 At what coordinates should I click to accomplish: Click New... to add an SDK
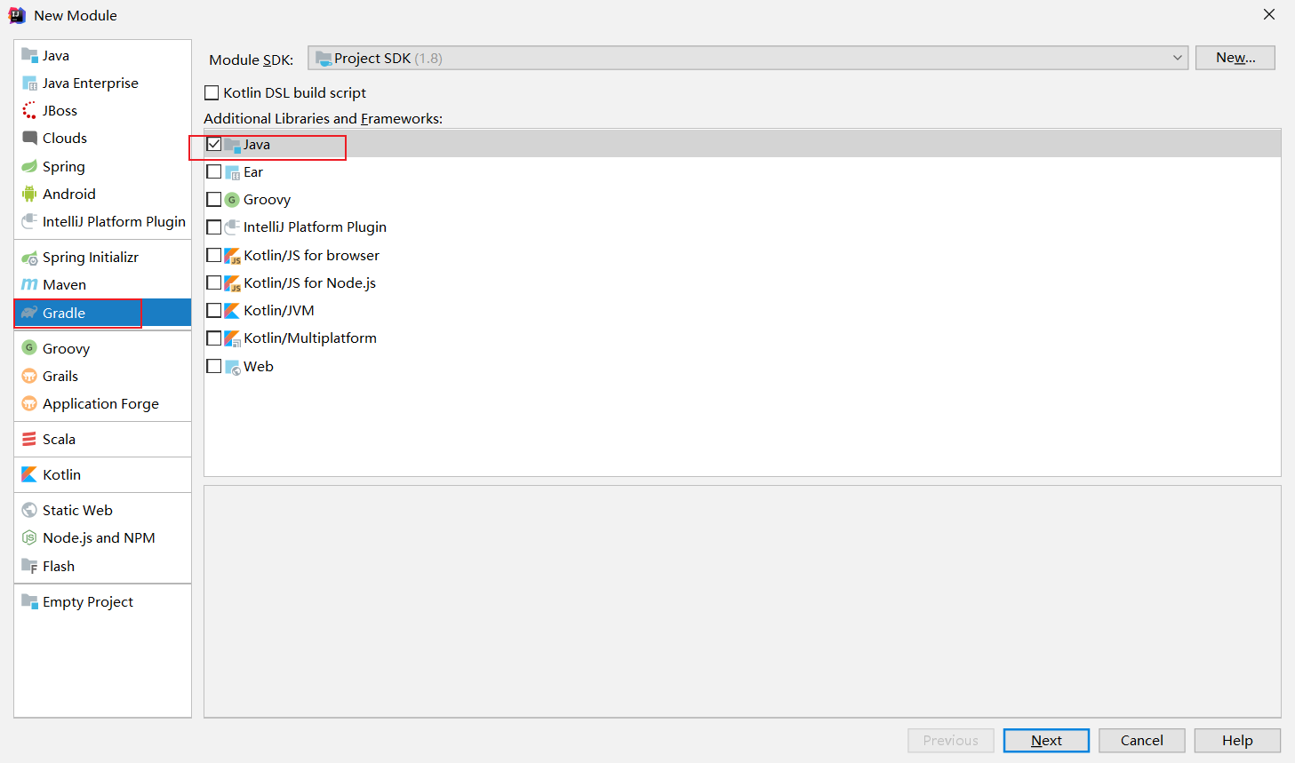tap(1235, 58)
